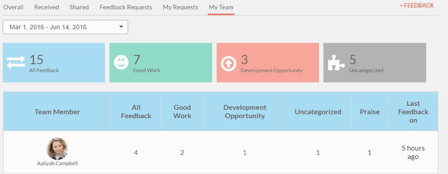
Task: Click the Uncategorized puzzle piece icon
Action: (336, 63)
